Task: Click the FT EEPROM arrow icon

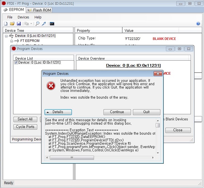Action: click(x=17, y=41)
